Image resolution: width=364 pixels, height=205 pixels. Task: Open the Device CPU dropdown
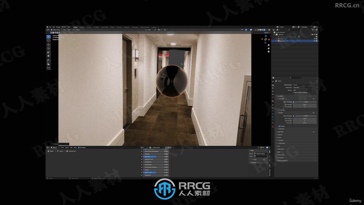[x=305, y=90]
